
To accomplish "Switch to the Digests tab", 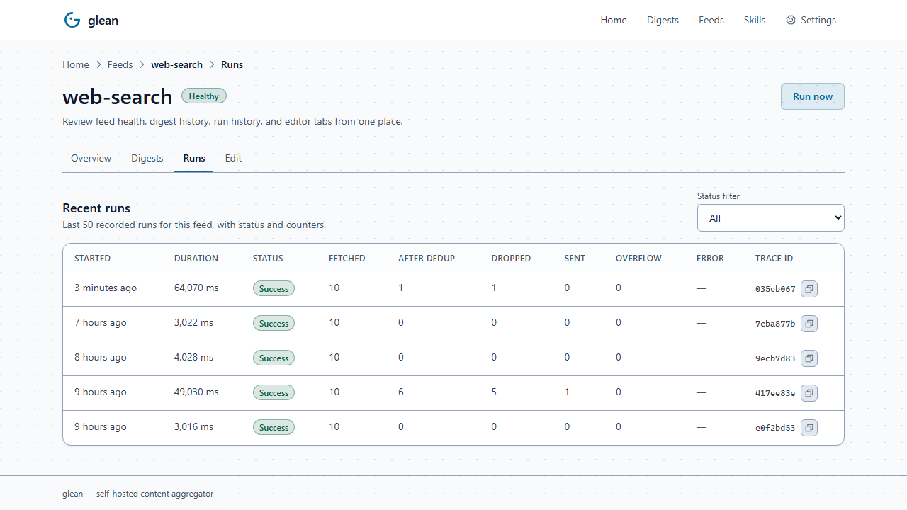I will tap(147, 158).
